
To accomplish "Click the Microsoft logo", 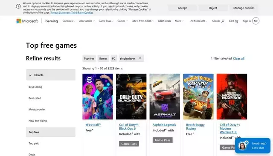I will click(27, 21).
